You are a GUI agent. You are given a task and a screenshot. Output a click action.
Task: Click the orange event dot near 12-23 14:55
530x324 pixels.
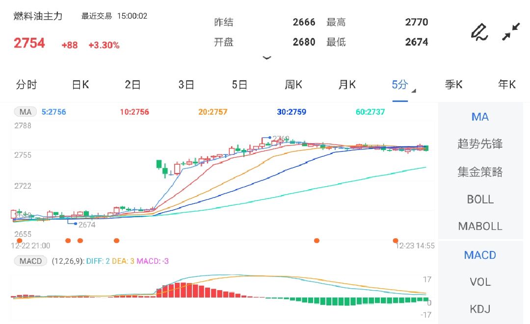pos(395,241)
